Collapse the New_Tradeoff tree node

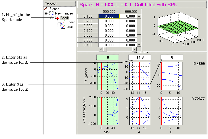pyautogui.click(x=46, y=13)
